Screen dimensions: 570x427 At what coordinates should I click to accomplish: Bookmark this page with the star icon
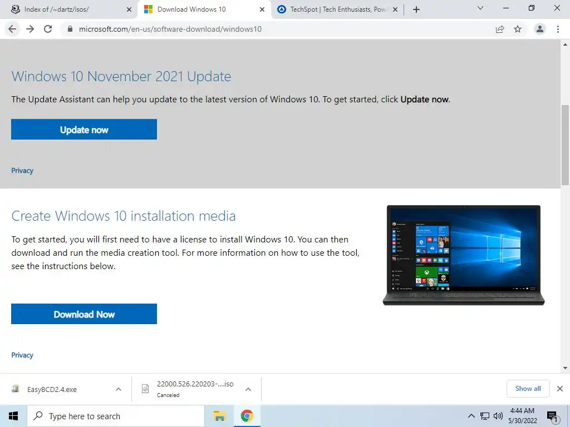[518, 29]
